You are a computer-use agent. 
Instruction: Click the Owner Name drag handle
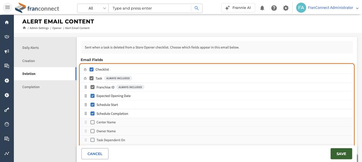(x=86, y=131)
